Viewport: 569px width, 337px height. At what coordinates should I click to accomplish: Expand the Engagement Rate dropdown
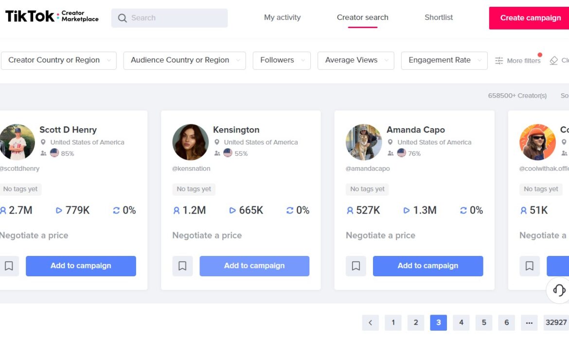click(x=444, y=60)
